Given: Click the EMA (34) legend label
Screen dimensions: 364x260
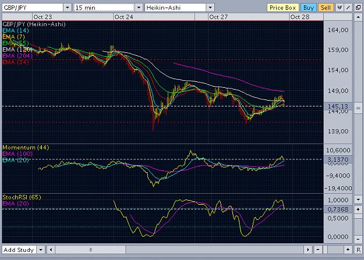Looking at the screenshot, I should pyautogui.click(x=16, y=62).
